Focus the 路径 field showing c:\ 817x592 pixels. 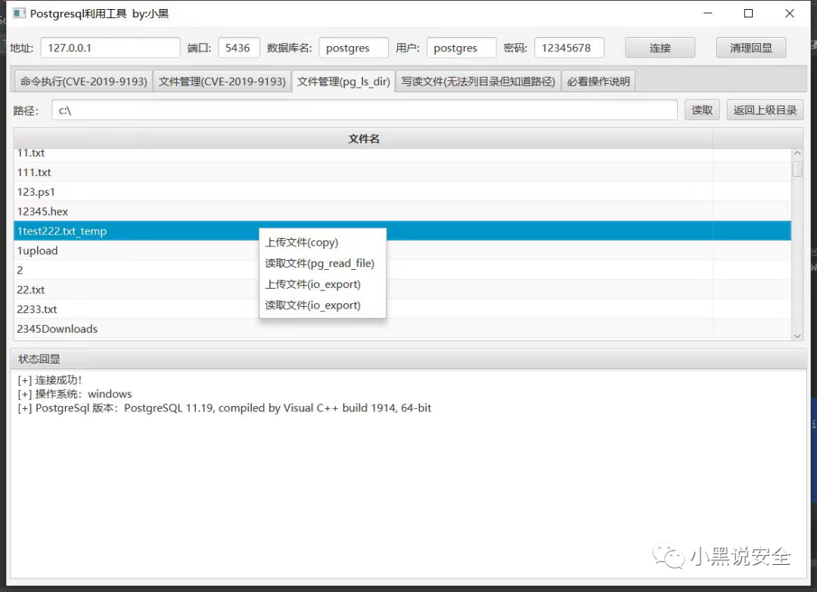tap(364, 110)
